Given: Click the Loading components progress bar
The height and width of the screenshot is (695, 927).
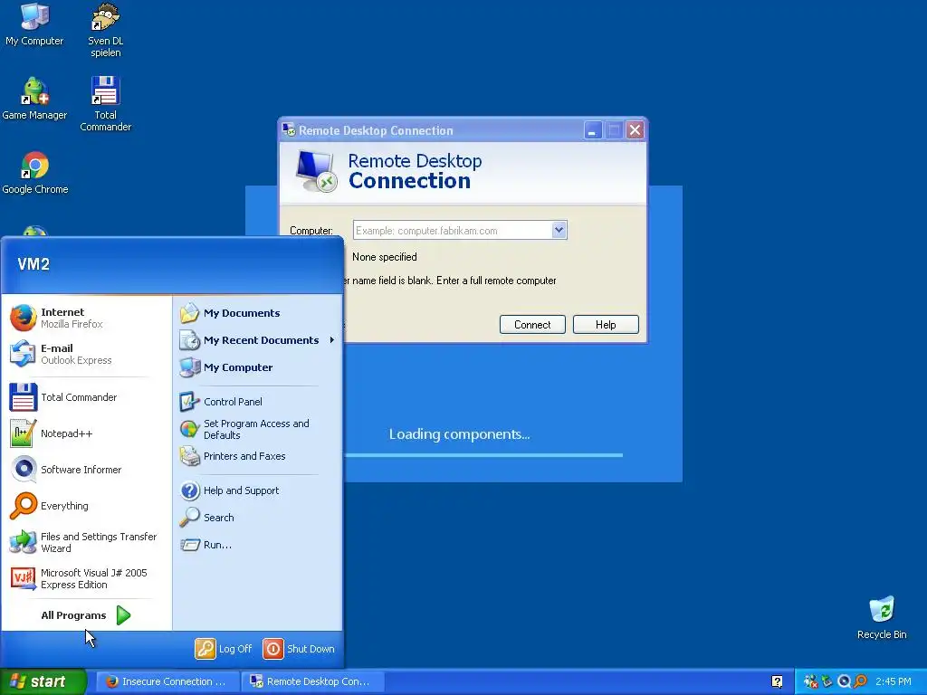Looking at the screenshot, I should tap(483, 455).
